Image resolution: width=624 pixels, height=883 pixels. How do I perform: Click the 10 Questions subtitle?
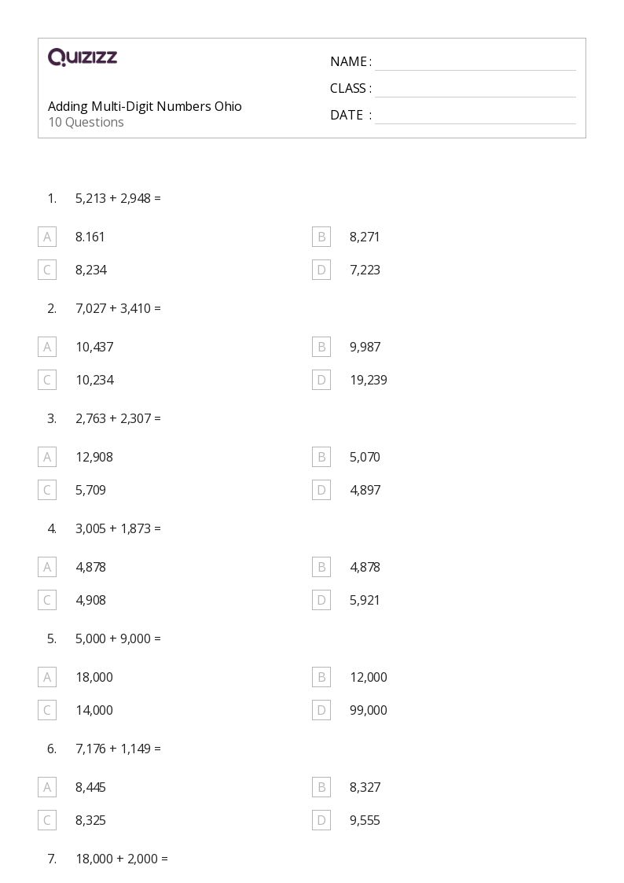pyautogui.click(x=86, y=122)
